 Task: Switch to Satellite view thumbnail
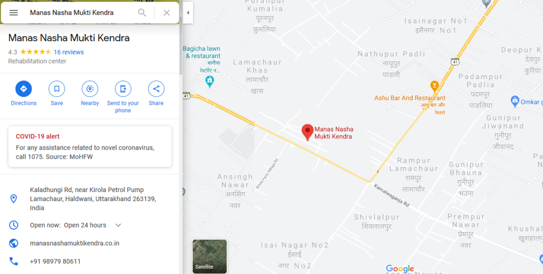(210, 257)
